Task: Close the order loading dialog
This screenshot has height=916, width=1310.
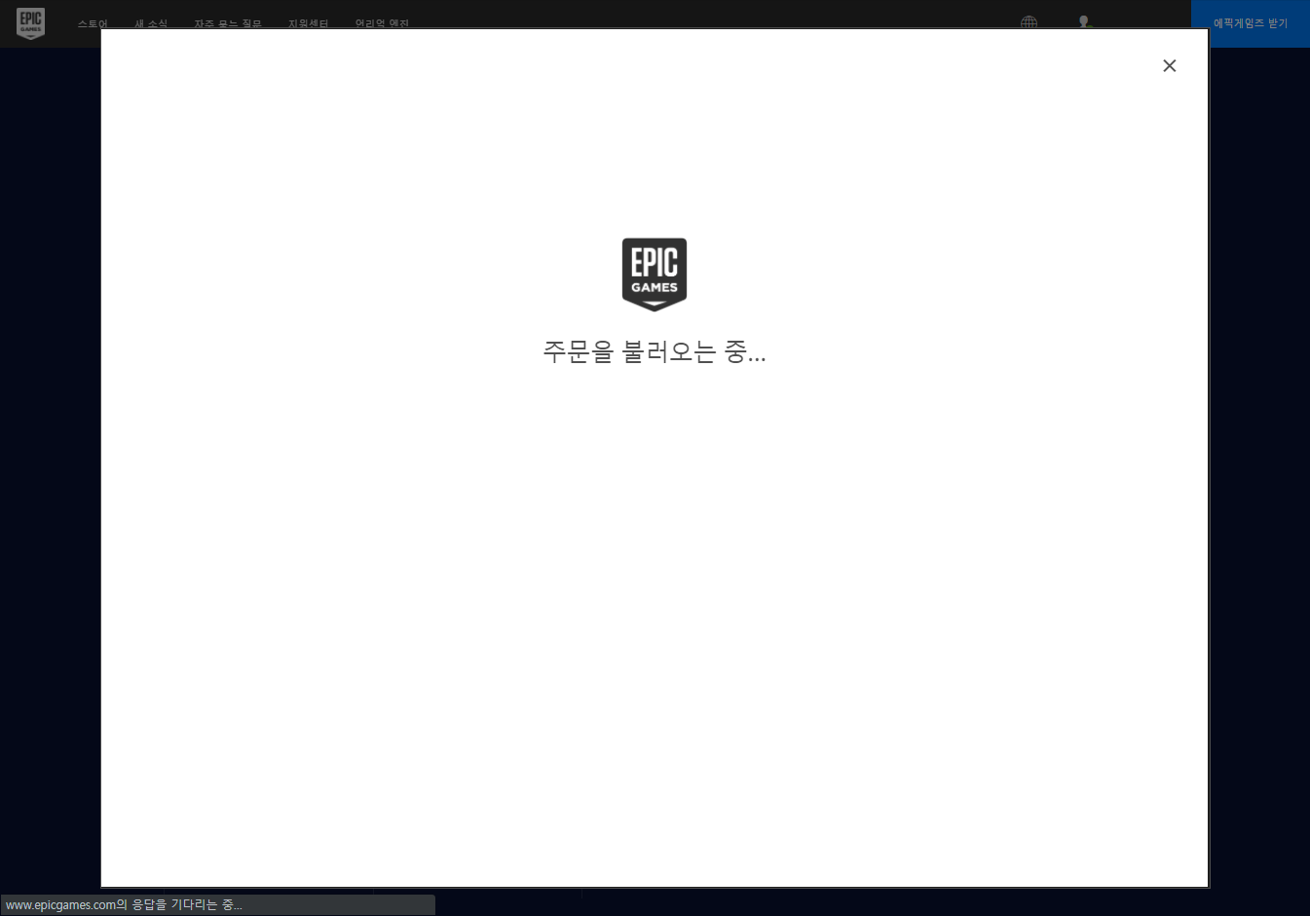Action: (1169, 65)
